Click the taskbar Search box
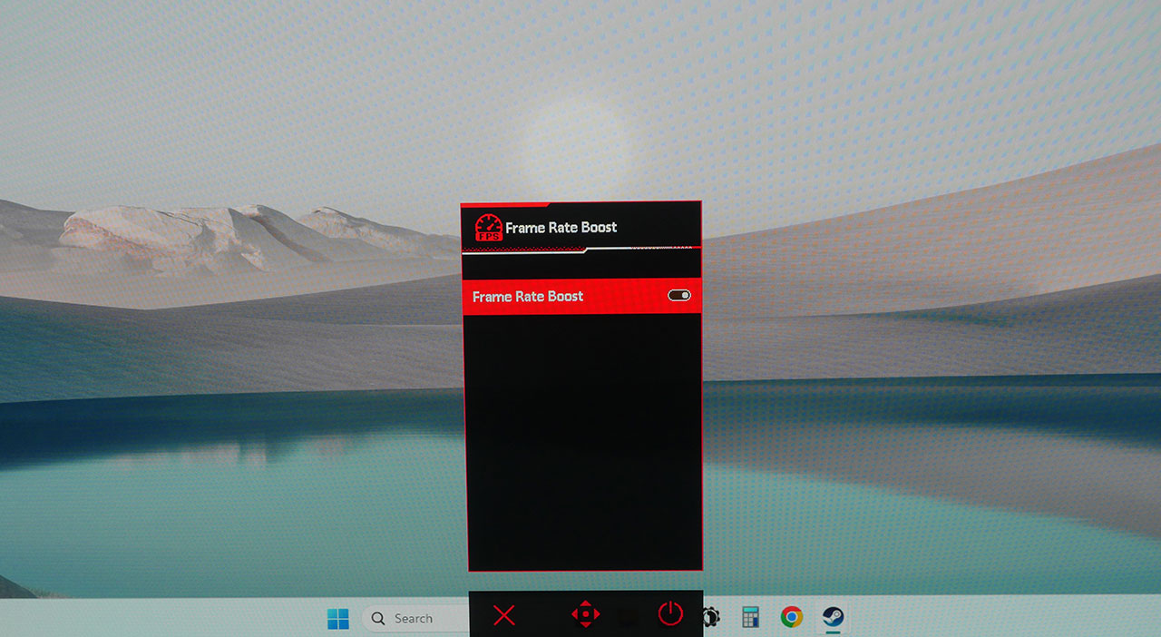1161x637 pixels. click(415, 619)
